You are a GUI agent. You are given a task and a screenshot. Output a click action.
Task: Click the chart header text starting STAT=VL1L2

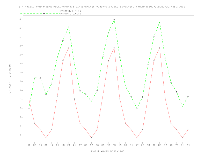coord(102,7)
